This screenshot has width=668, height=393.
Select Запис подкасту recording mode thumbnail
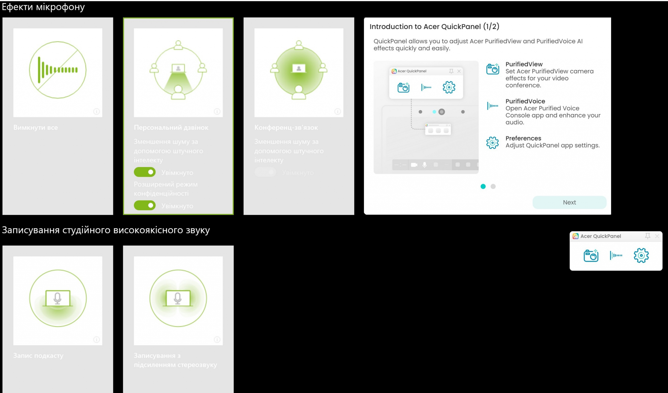58,300
